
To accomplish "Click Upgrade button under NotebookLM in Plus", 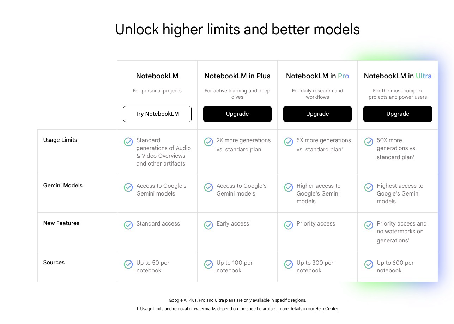I will click(x=237, y=114).
